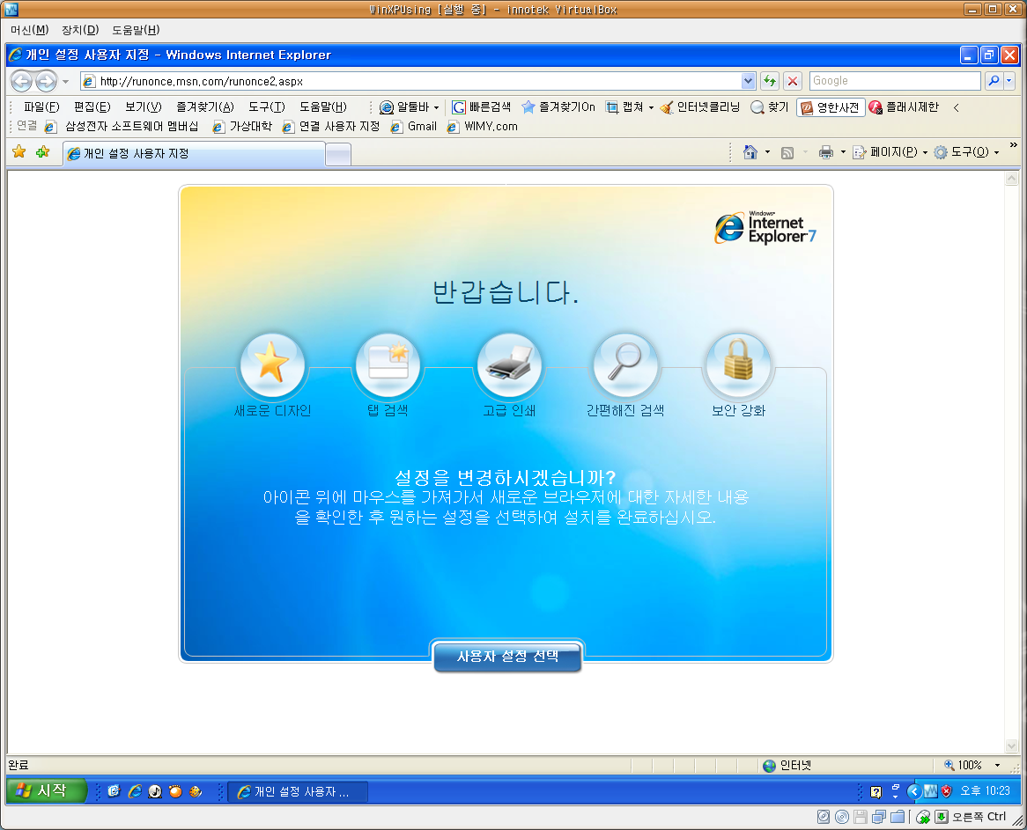Expand the zoom level dropdown arrow
1027x830 pixels.
pos(997,765)
